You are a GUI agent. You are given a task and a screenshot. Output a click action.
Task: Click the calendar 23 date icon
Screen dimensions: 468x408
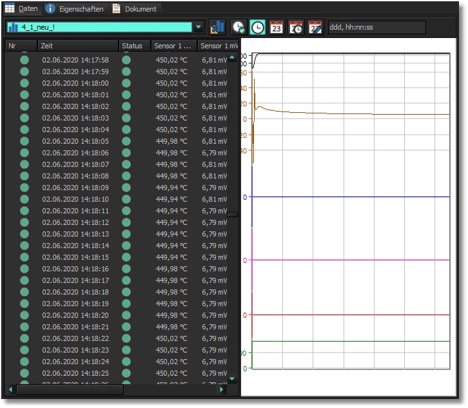tap(277, 28)
